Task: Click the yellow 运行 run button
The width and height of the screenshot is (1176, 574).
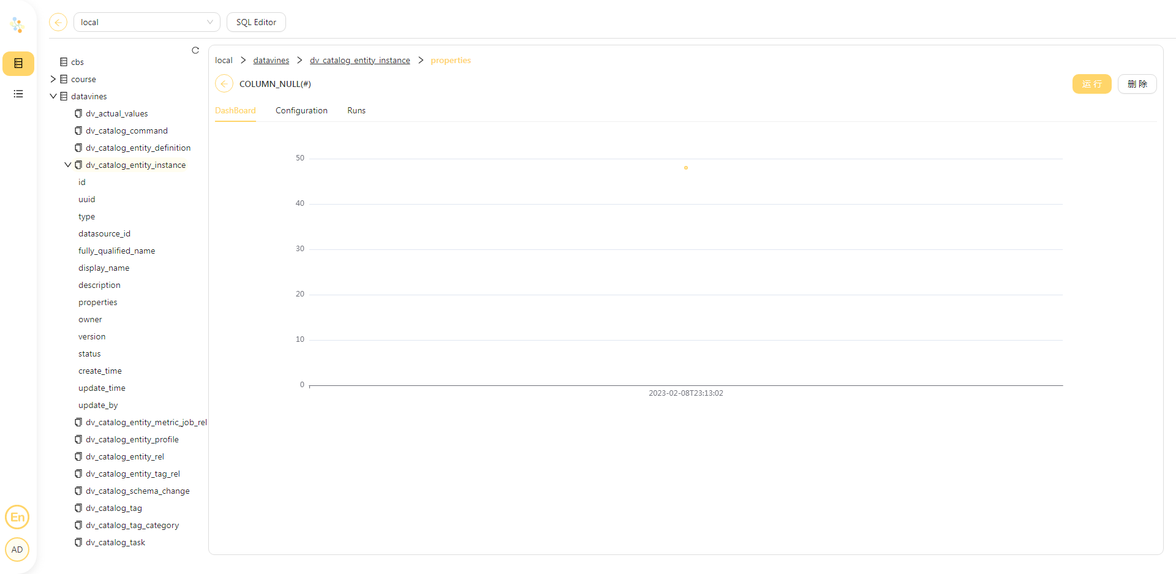Action: pyautogui.click(x=1091, y=84)
